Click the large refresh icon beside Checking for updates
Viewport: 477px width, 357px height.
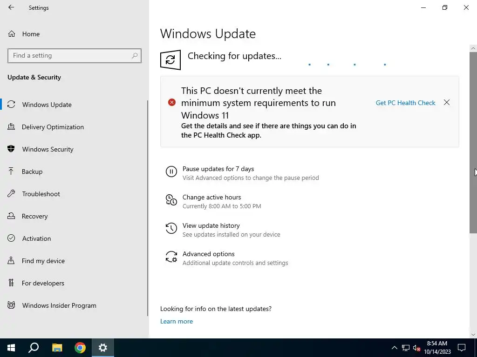(x=170, y=60)
